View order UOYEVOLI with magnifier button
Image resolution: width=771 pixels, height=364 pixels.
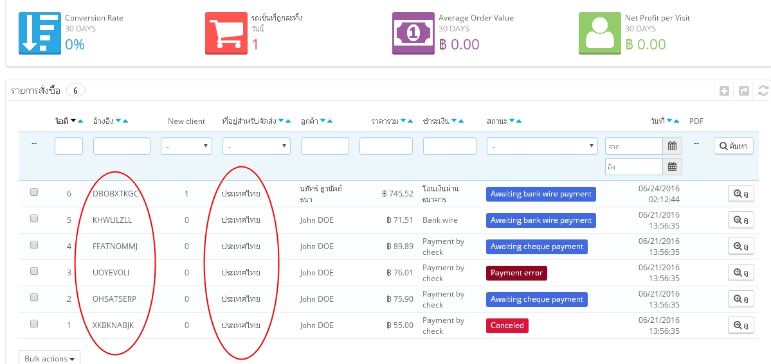tap(741, 273)
